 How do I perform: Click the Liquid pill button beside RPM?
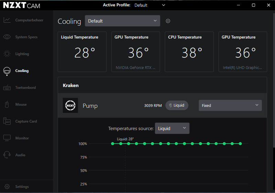177,105
